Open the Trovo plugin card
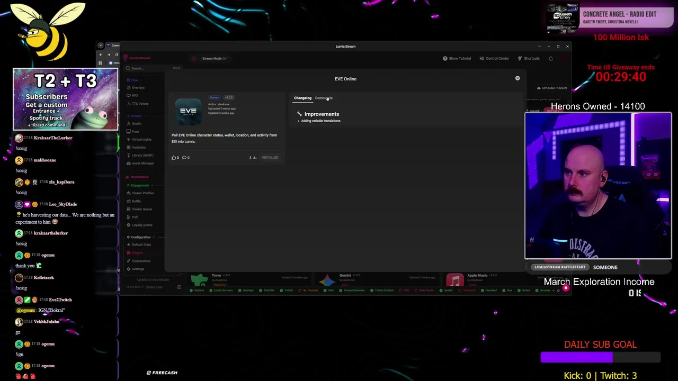The height and width of the screenshot is (381, 678). 249,280
